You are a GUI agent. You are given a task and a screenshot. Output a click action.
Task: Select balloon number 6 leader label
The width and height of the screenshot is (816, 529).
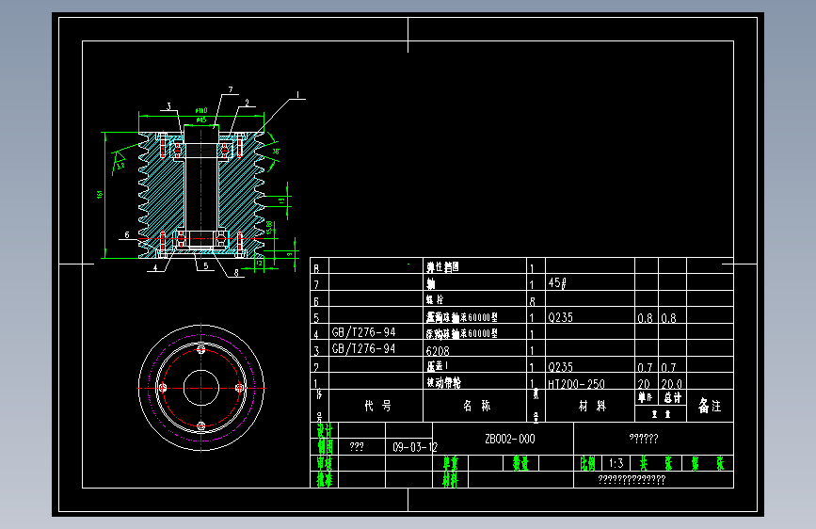click(x=126, y=234)
